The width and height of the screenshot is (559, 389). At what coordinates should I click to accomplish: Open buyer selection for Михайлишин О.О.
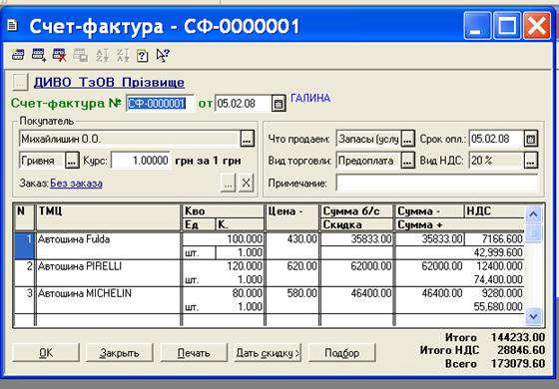point(248,139)
